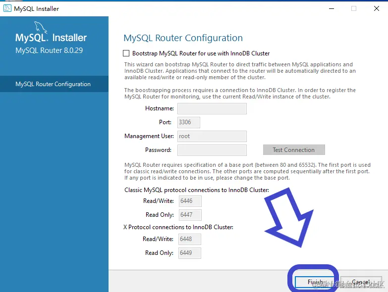
Task: Click the 'Management User:' label
Action: click(149, 136)
